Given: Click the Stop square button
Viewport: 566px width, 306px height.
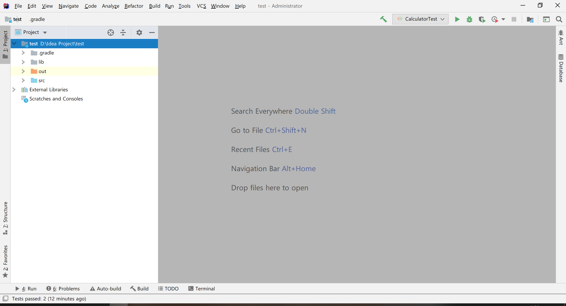Looking at the screenshot, I should click(x=514, y=19).
